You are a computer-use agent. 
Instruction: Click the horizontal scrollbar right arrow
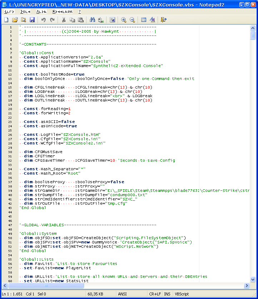247,285
